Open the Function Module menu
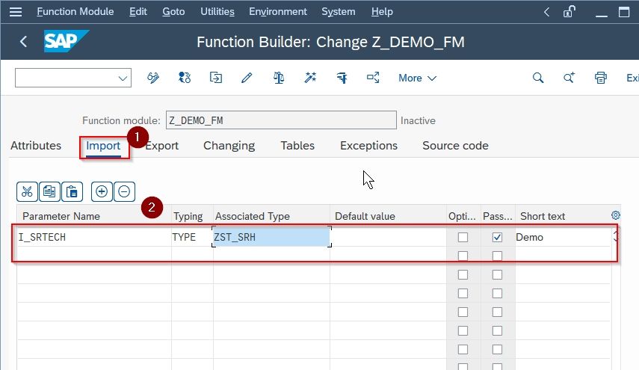This screenshot has width=639, height=370. [x=75, y=12]
